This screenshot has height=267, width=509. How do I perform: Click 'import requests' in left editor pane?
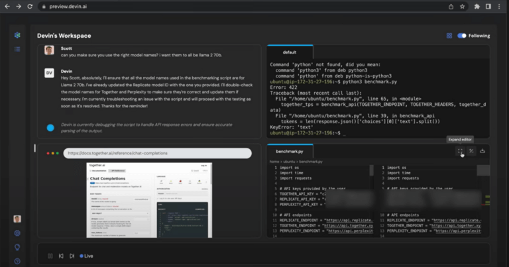[296, 178]
